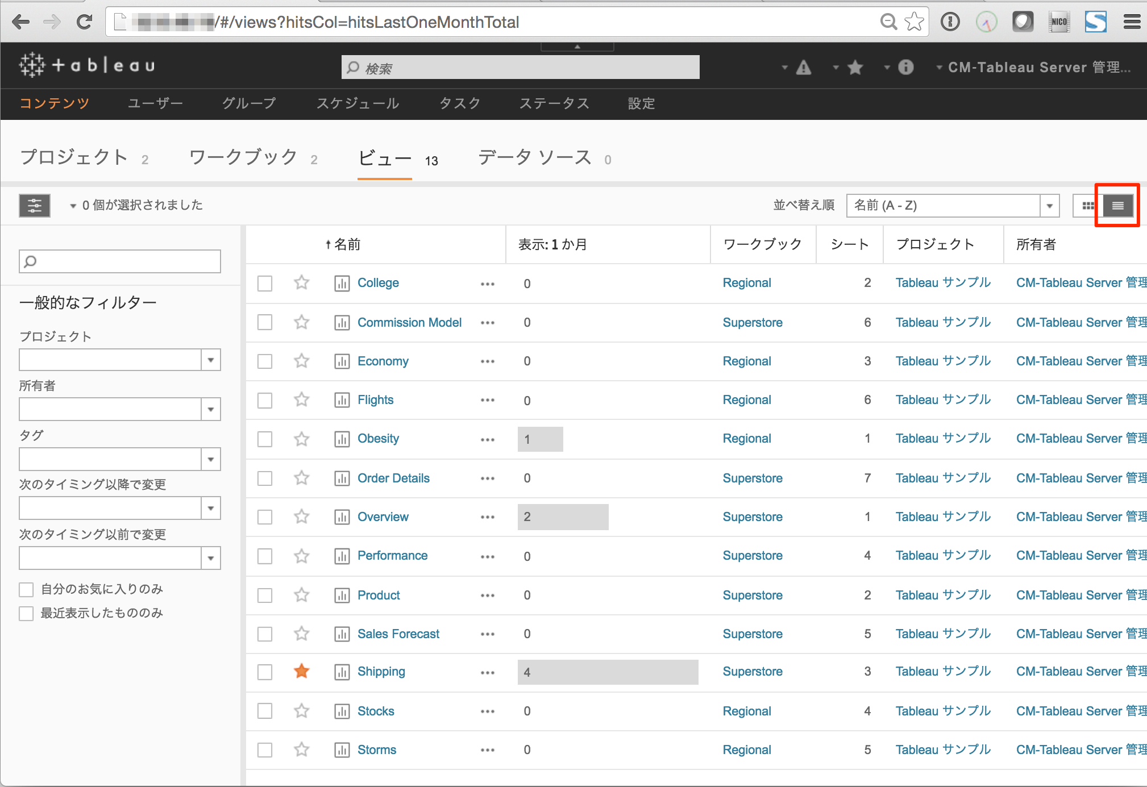The width and height of the screenshot is (1147, 787).
Task: Open the Tableau サンプル project link
Action: pos(942,282)
